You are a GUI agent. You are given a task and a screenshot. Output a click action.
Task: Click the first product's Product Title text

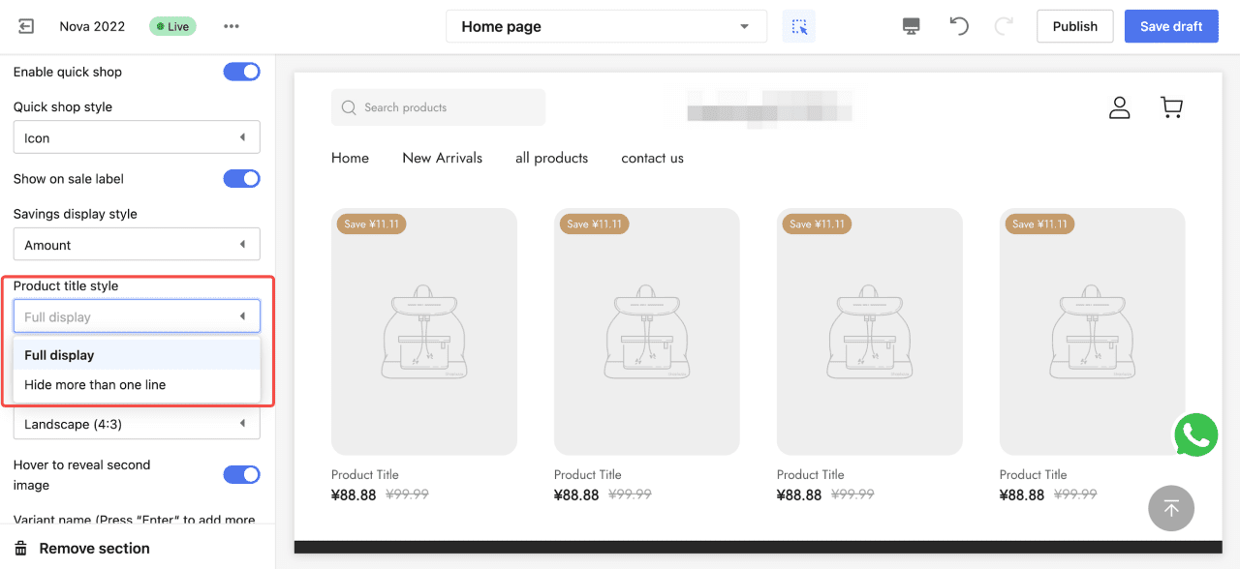(x=365, y=474)
